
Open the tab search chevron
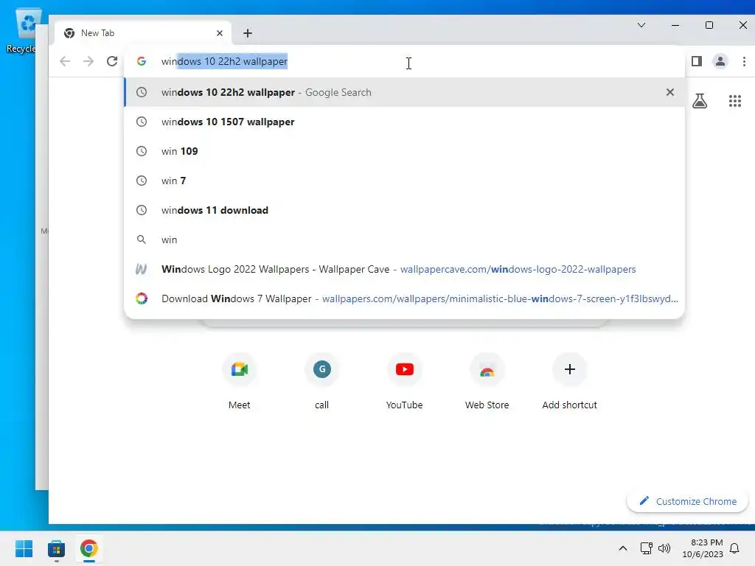pyautogui.click(x=641, y=25)
